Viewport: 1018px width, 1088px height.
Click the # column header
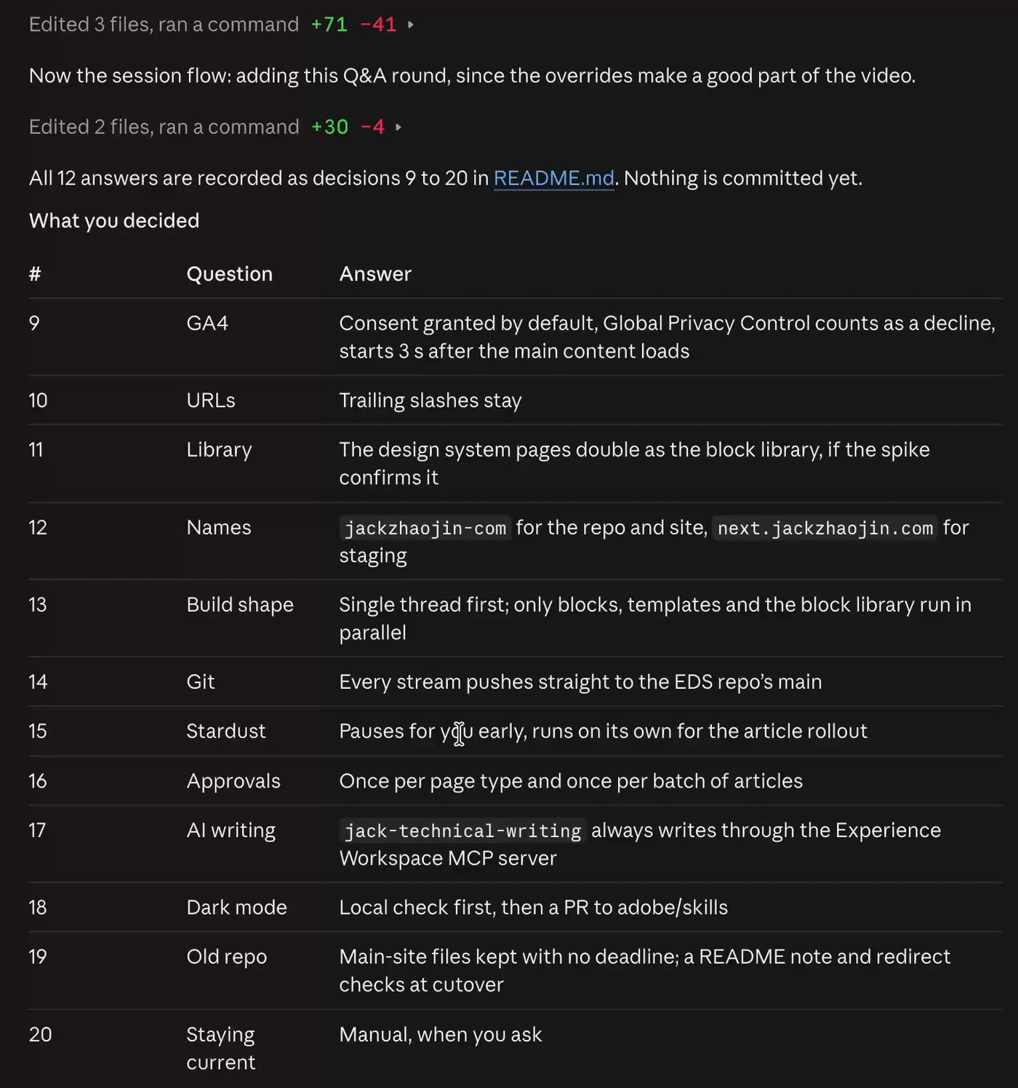pyautogui.click(x=35, y=274)
